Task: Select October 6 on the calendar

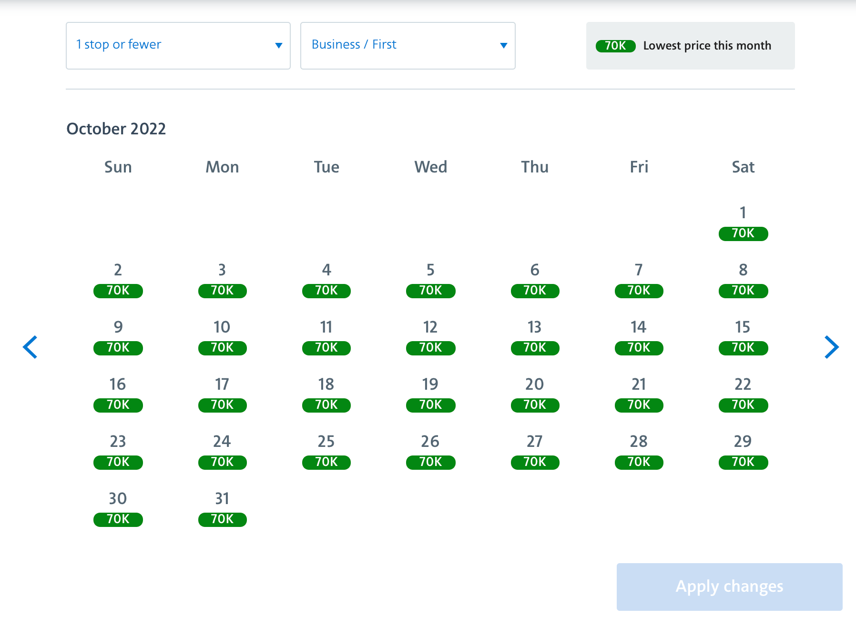Action: pyautogui.click(x=535, y=280)
